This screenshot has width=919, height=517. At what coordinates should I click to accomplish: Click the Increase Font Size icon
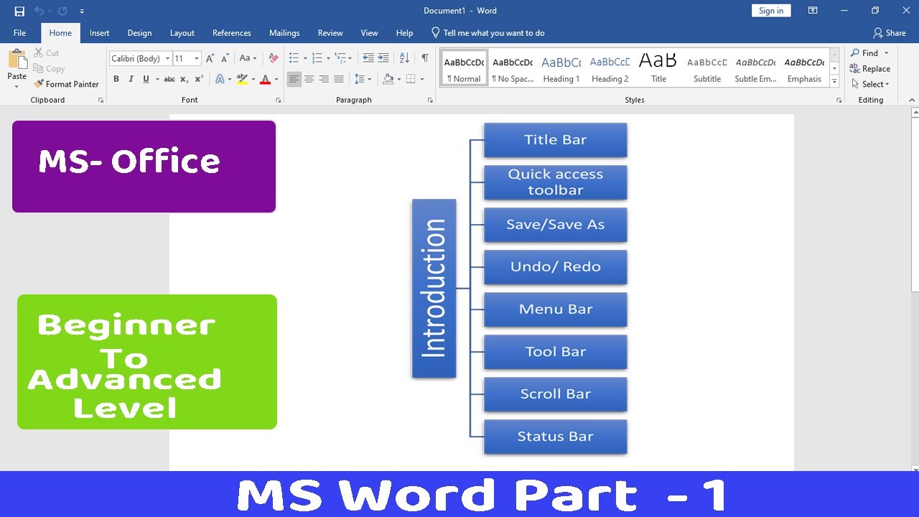210,58
